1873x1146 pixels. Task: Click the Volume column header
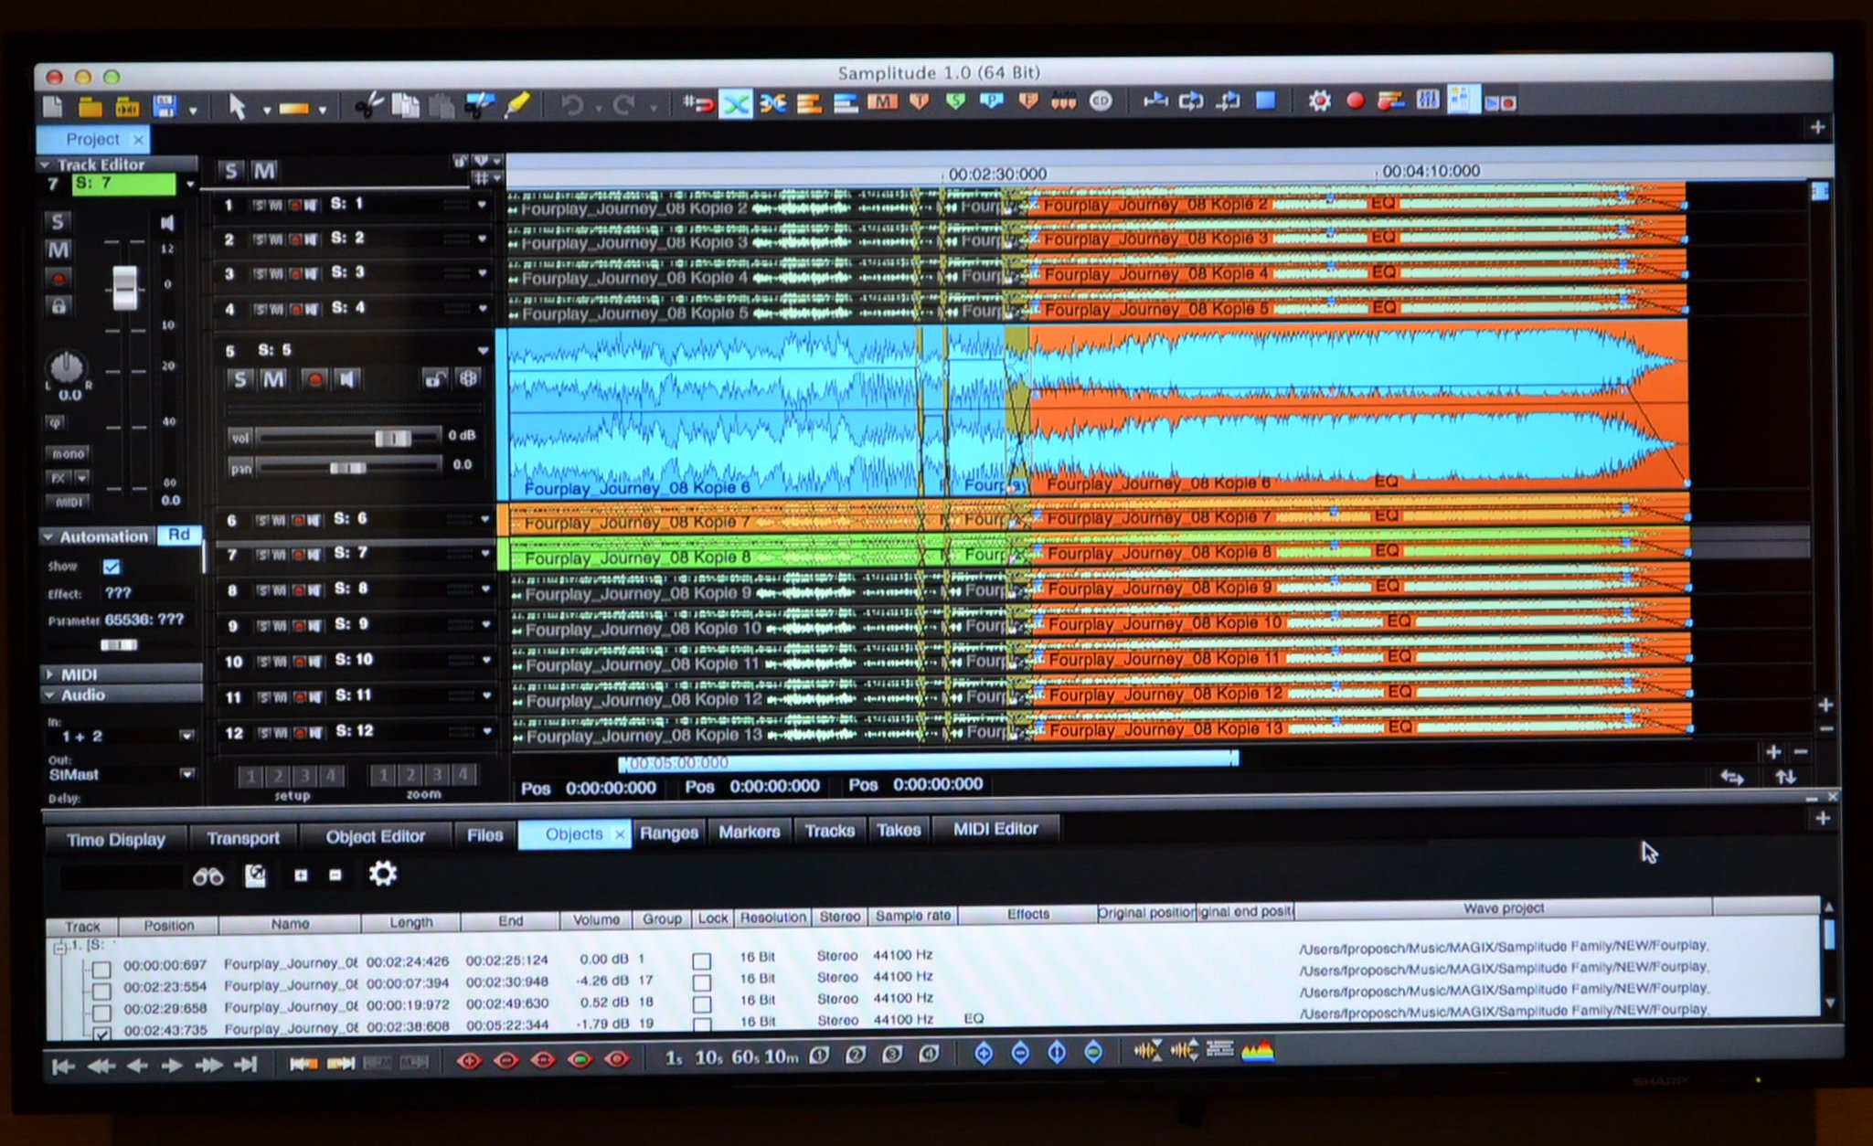pos(596,919)
